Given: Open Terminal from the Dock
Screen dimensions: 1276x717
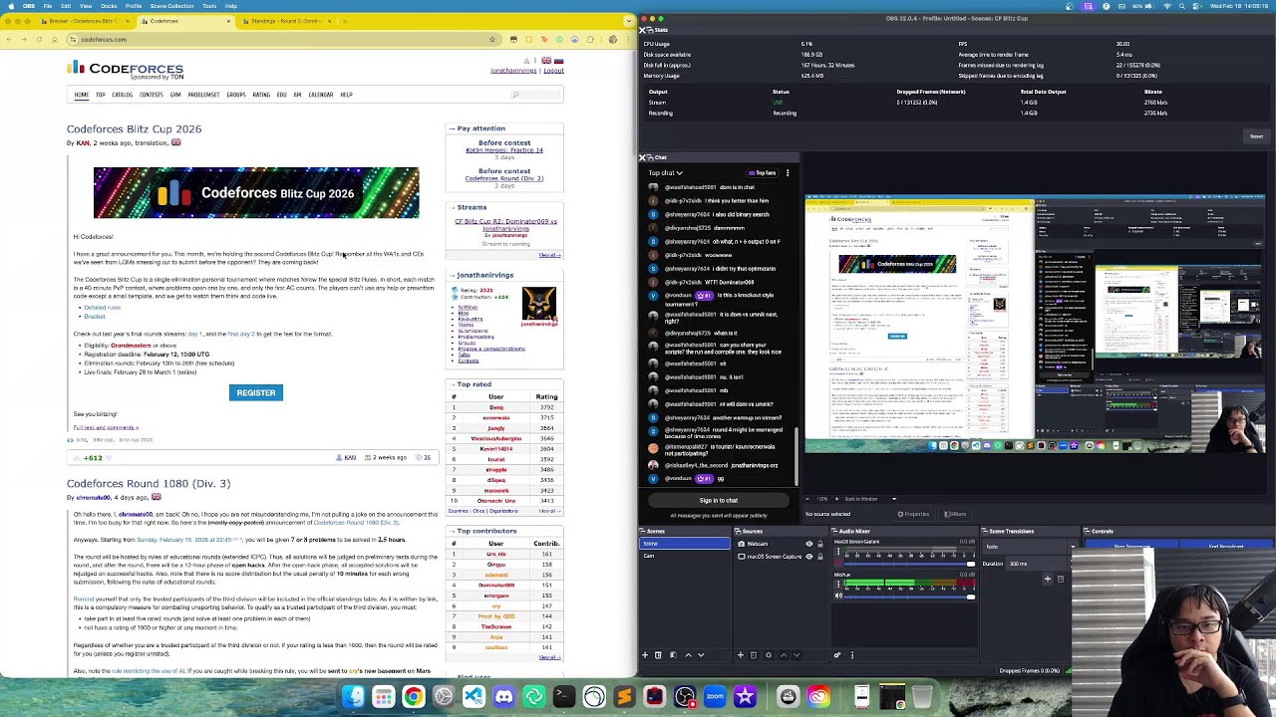Looking at the screenshot, I should coord(563,697).
